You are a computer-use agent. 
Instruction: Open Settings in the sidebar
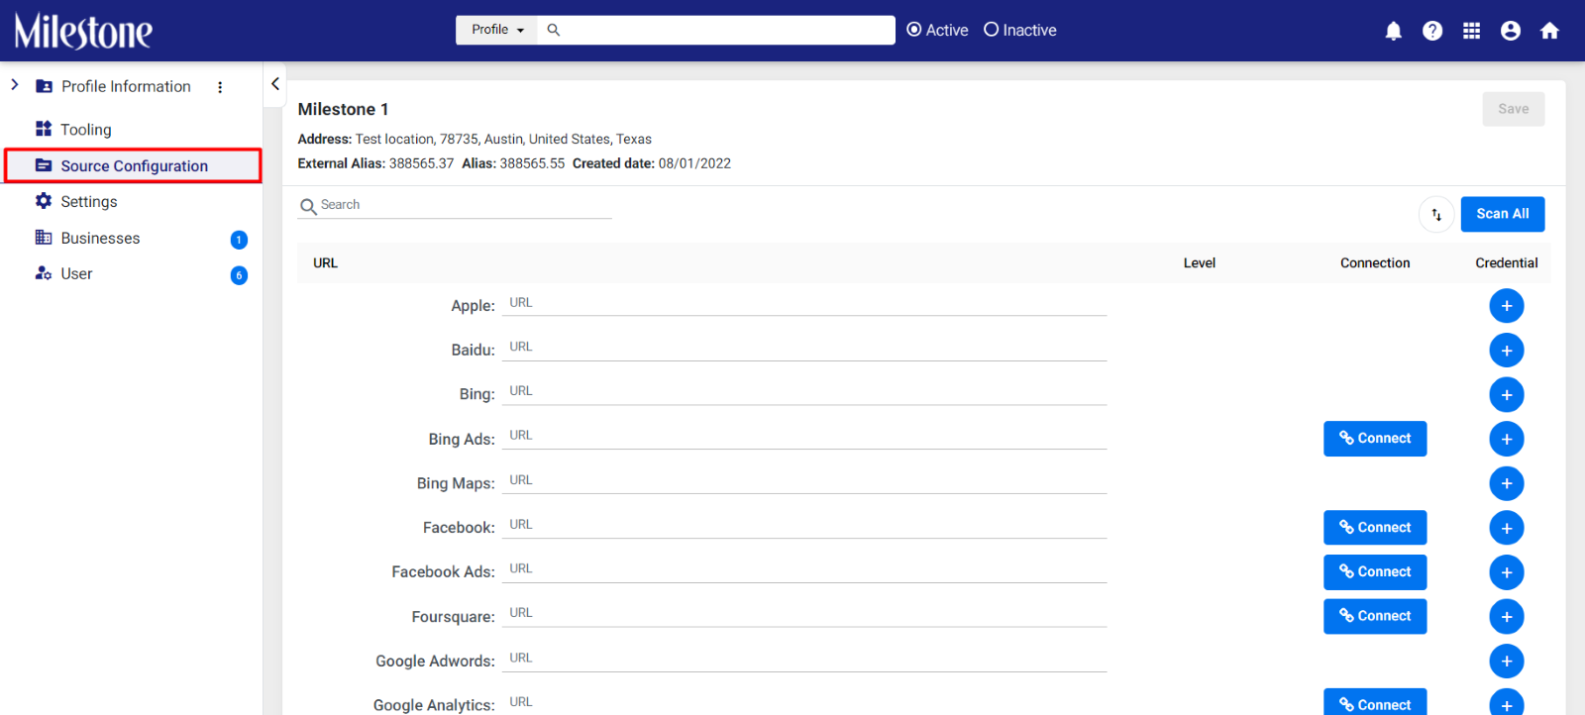point(89,202)
